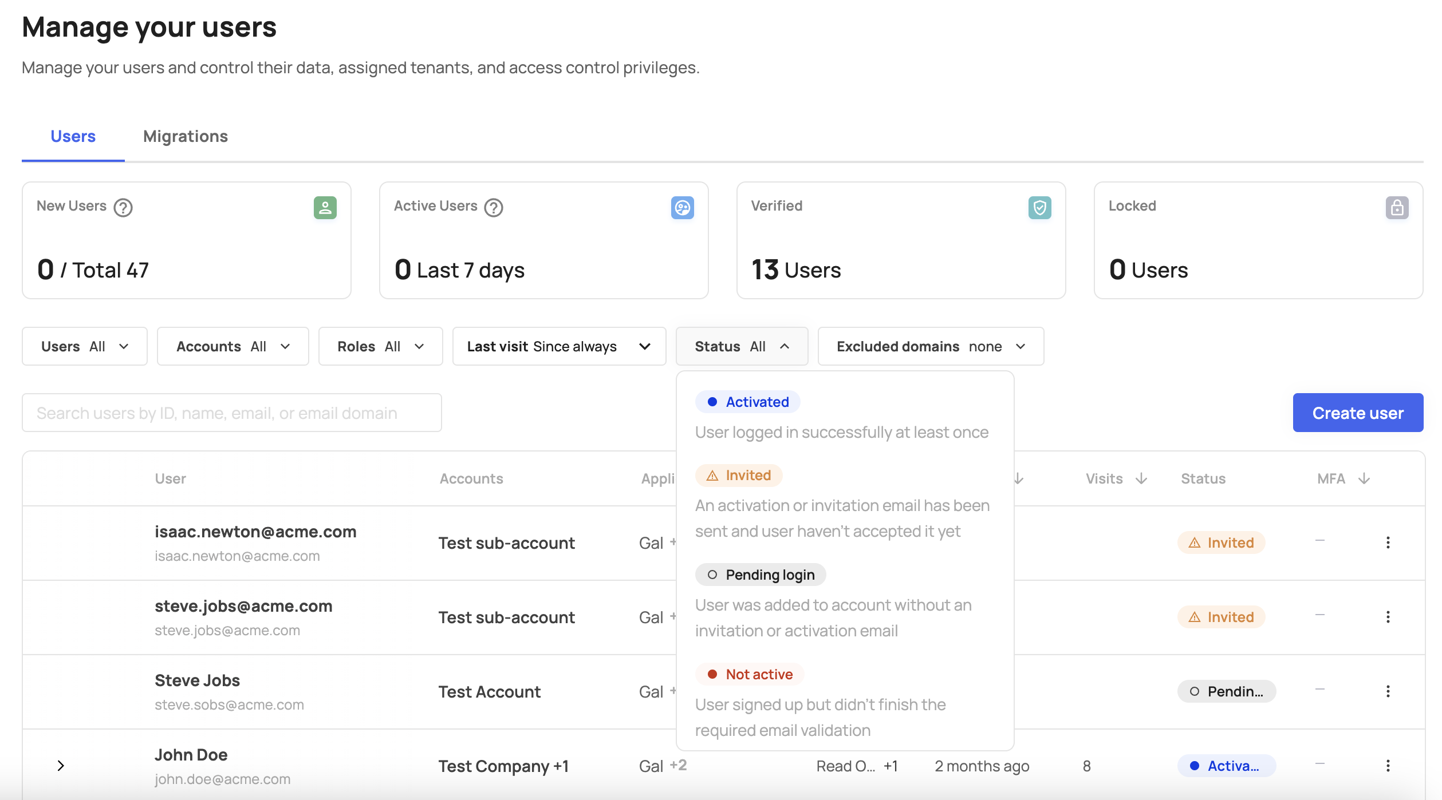Switch to the Migrations tab
The image size is (1442, 800).
pos(186,136)
